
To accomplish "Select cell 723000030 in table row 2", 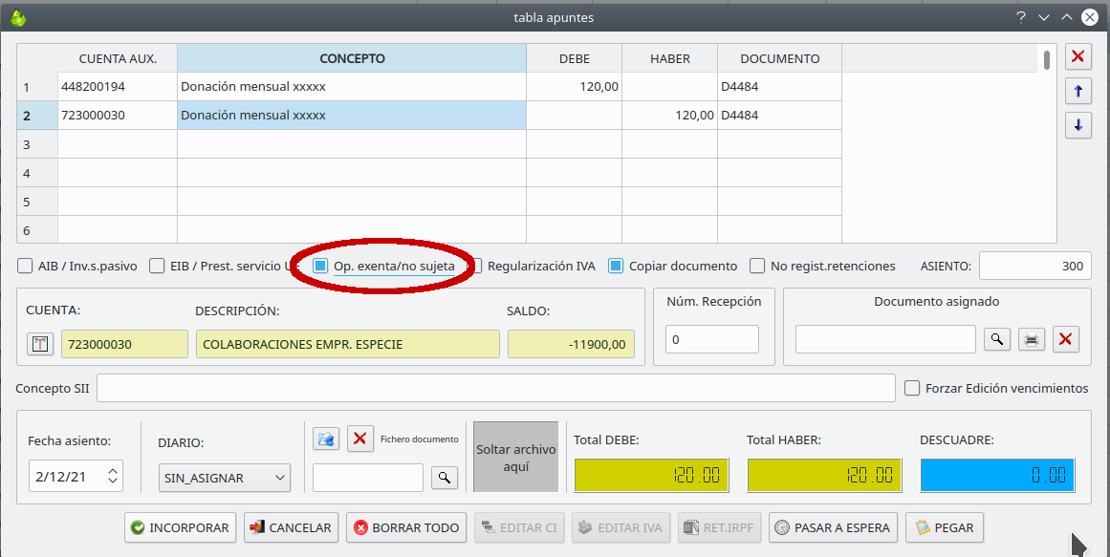I will [118, 116].
